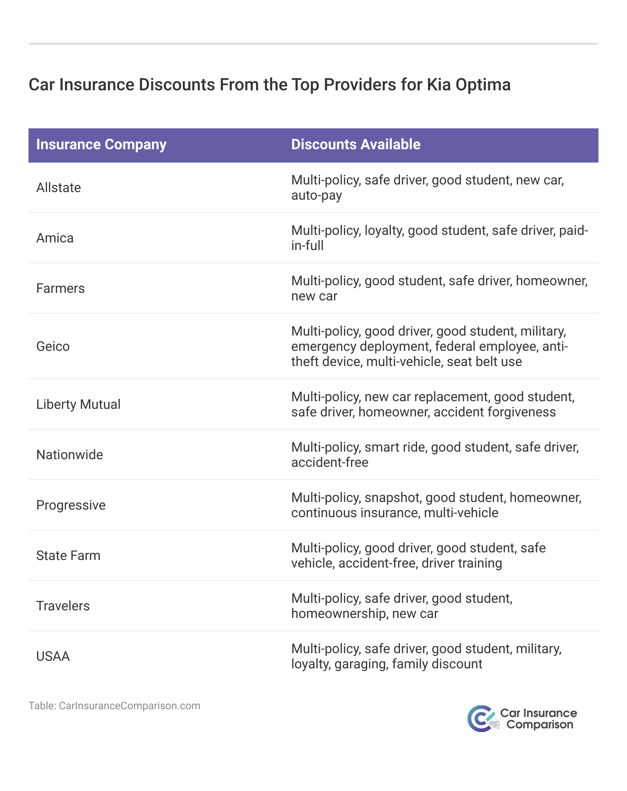Viewport: 627px width, 791px height.
Task: Click the Car Insurance Comparison logo text
Action: point(539,719)
